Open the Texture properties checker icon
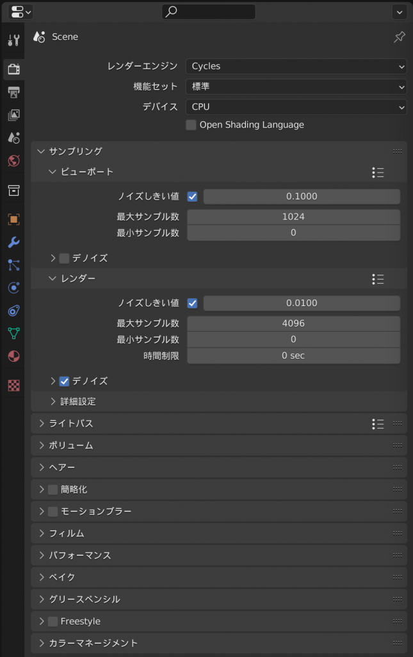413x657 pixels. click(14, 386)
